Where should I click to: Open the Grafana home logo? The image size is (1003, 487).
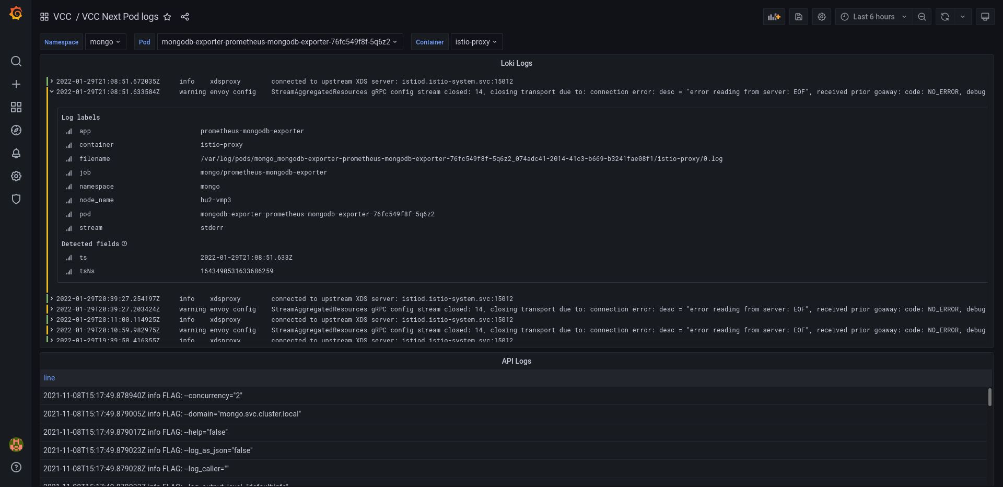16,13
